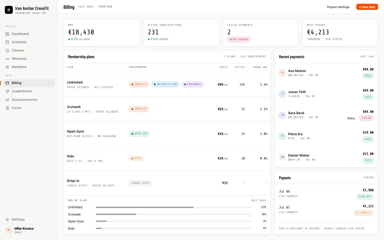The image size is (384, 240).
Task: Navigate to Workouts
Action: coord(29,59)
